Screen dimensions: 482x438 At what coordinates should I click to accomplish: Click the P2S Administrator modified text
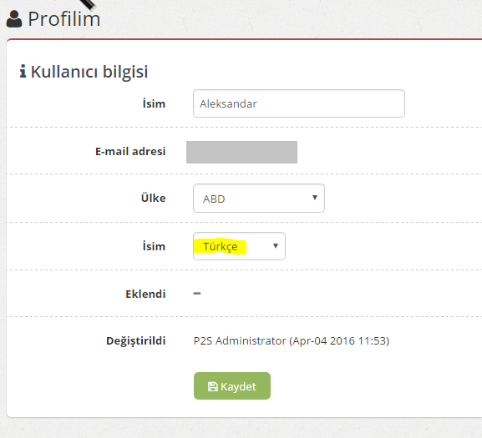292,341
